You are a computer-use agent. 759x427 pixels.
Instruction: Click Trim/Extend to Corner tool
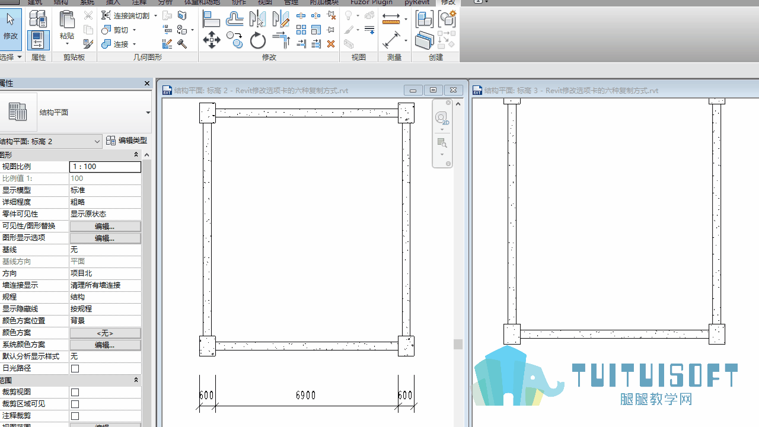(280, 40)
